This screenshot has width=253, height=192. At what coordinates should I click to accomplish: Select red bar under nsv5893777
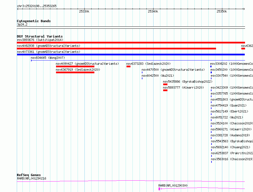click(165, 90)
